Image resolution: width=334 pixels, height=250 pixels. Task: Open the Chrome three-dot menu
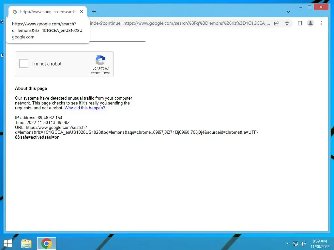coord(321,23)
